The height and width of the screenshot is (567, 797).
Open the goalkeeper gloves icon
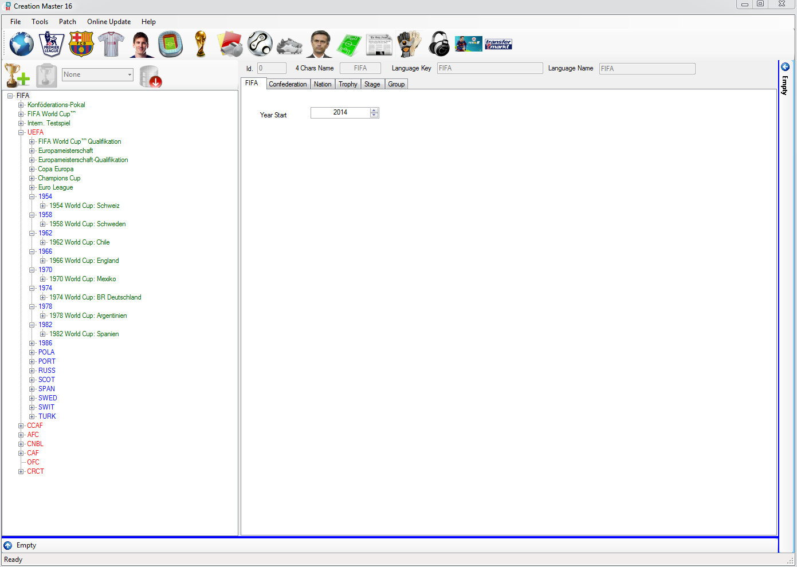pyautogui.click(x=409, y=44)
